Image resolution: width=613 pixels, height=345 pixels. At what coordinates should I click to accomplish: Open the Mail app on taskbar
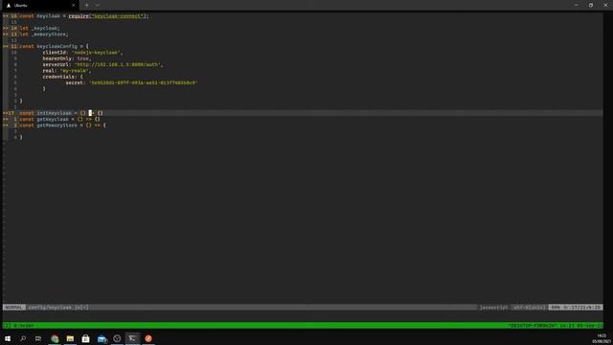click(102, 338)
